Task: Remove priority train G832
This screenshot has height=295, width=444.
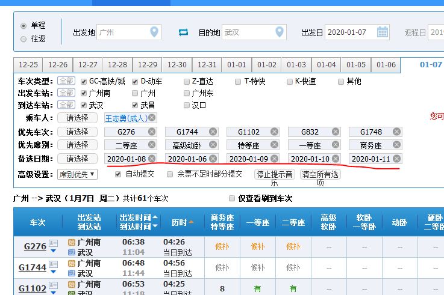Action: (x=336, y=132)
